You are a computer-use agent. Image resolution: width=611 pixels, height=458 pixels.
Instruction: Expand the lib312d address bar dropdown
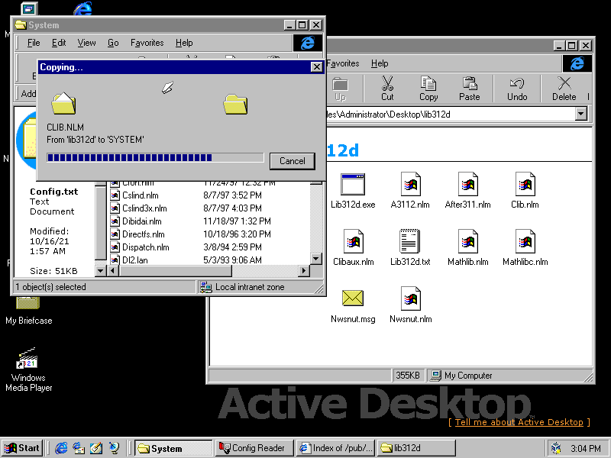coord(581,114)
